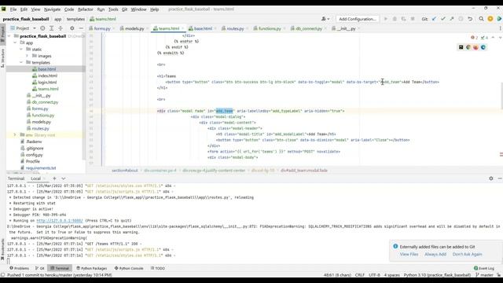Click the errors count indicator in editor
The image size is (503, 283).
point(474,38)
